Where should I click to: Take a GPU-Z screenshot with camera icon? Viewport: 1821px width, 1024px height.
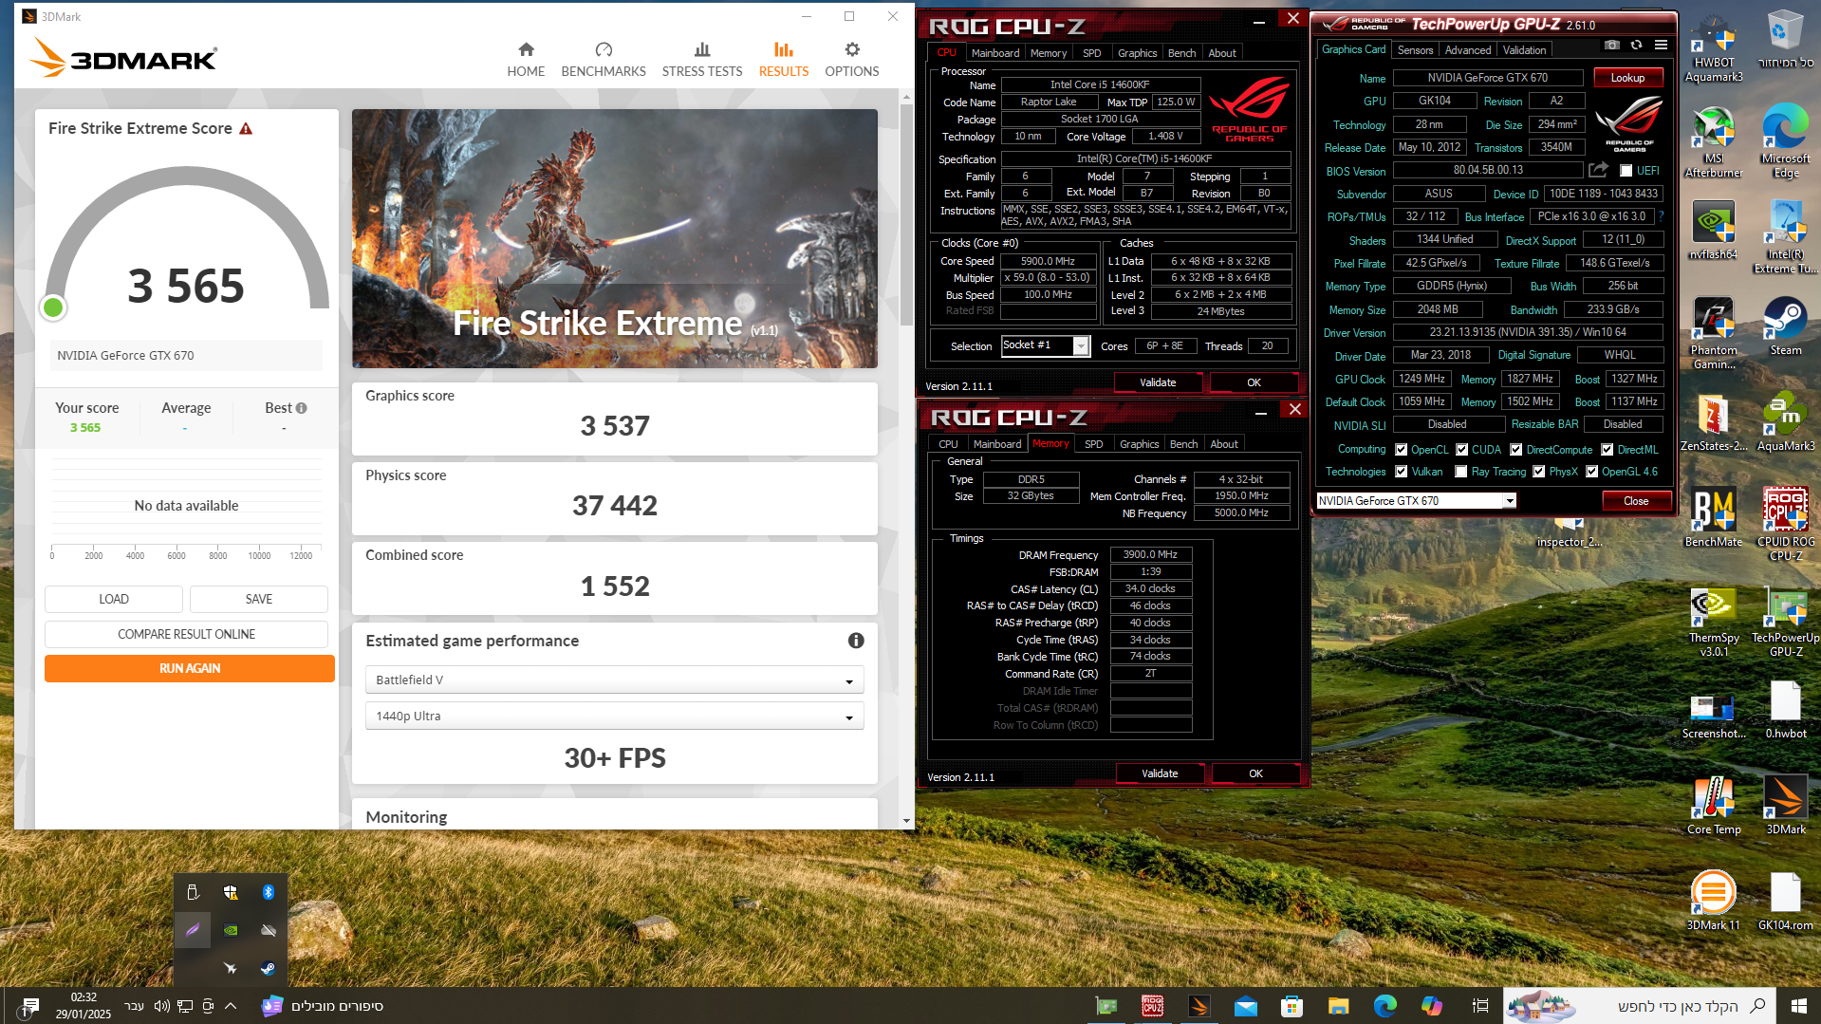click(1611, 46)
